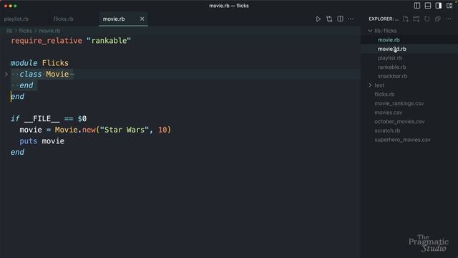Screen dimensions: 458x258
Task: Click the __FILE__ keyword
Action: point(42,118)
